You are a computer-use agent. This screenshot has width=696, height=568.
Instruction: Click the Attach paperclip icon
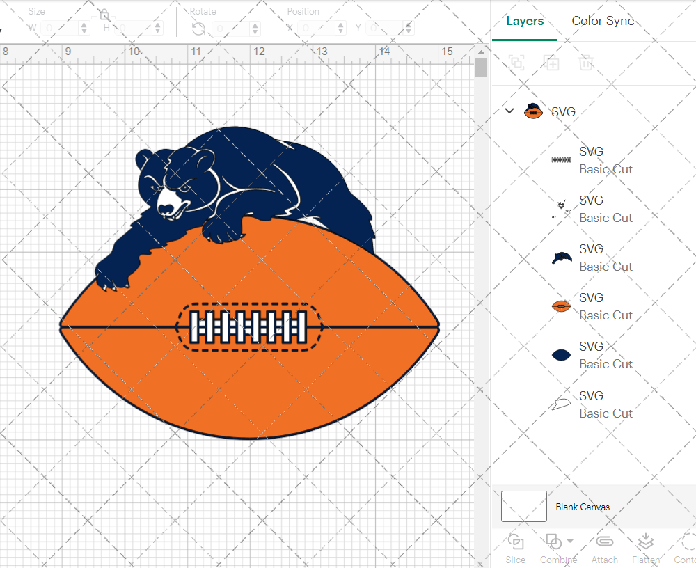pos(605,542)
